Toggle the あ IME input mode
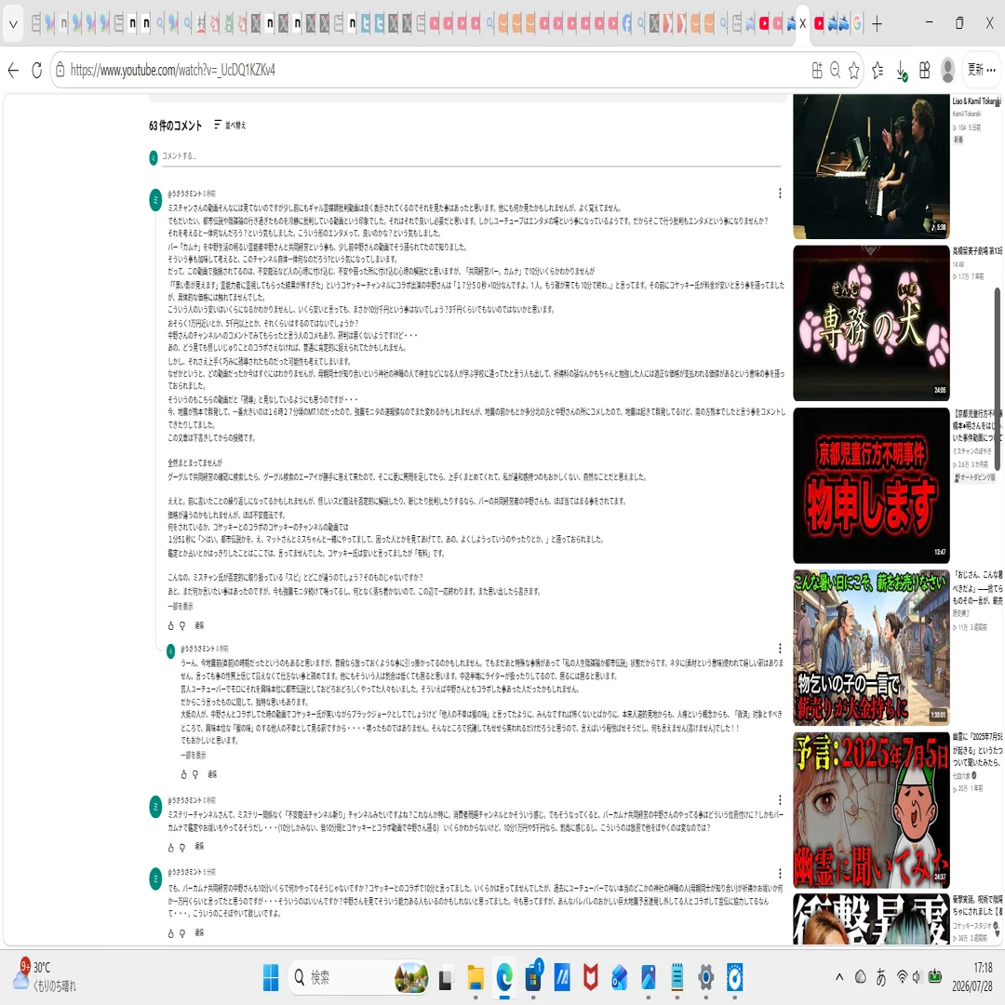This screenshot has width=1005, height=1005. [x=881, y=977]
